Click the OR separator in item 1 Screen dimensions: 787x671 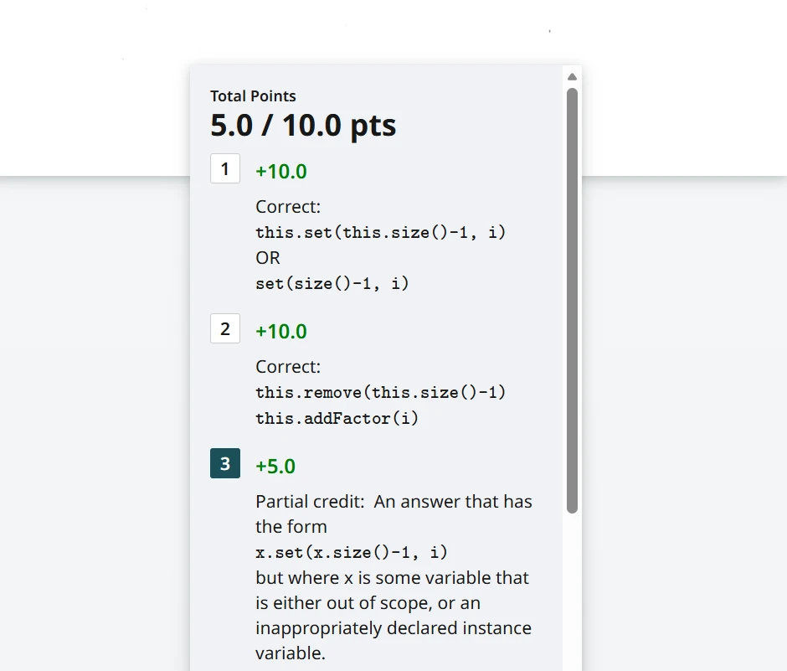(268, 258)
